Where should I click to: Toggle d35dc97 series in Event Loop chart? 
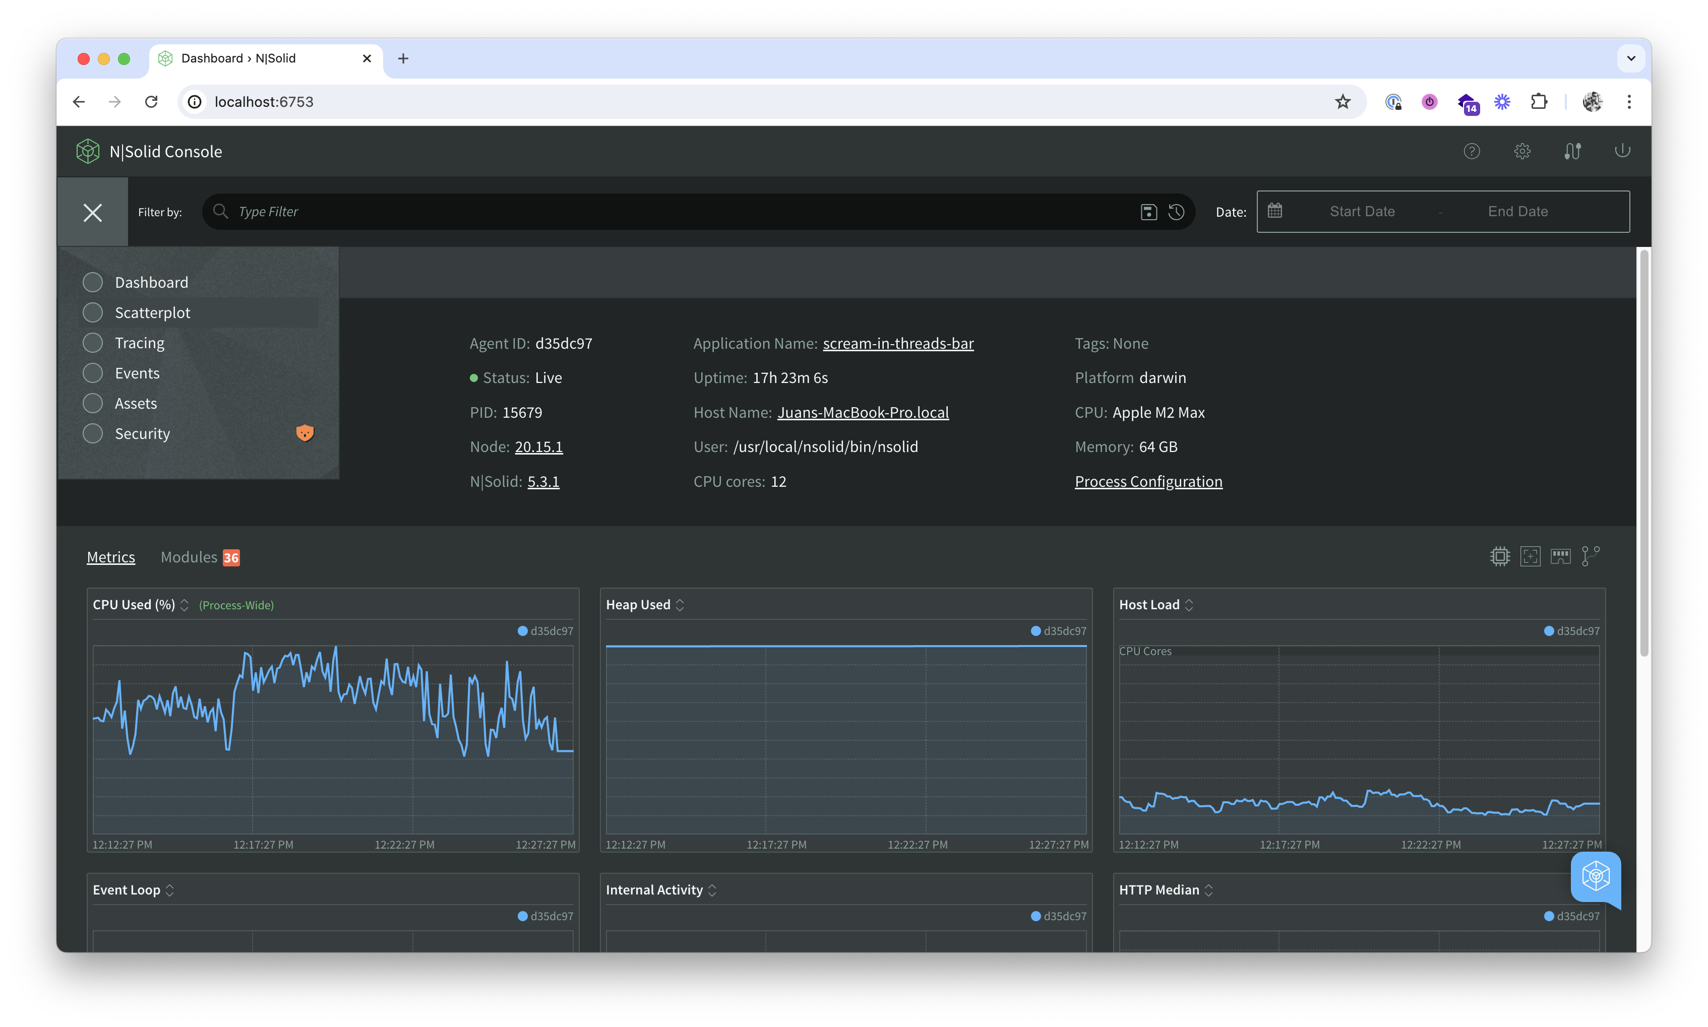tap(545, 916)
